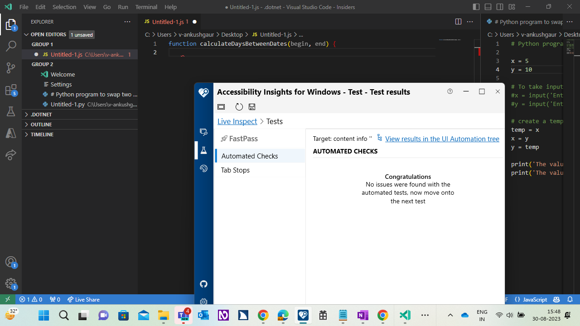Screen dimensions: 580x326
Task: Launch Microsoft Edge from the taskbar
Action: pyautogui.click(x=283, y=315)
